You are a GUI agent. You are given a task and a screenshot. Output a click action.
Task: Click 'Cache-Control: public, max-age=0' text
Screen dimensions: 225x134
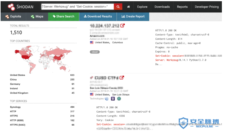click(178, 43)
